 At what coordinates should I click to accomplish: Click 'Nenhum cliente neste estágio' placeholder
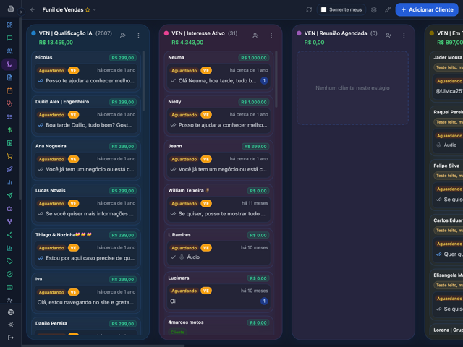pos(352,88)
